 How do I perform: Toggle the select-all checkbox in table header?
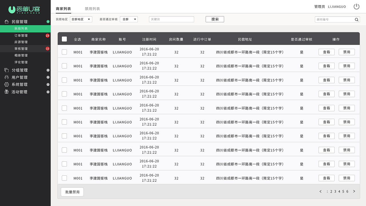click(x=64, y=39)
